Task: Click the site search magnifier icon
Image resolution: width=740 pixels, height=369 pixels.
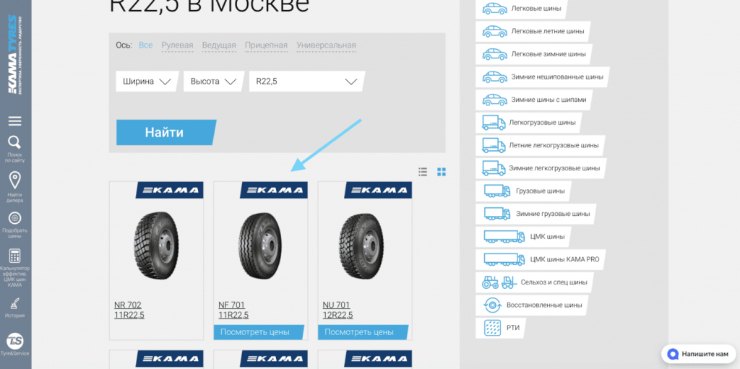Action: pos(15,142)
